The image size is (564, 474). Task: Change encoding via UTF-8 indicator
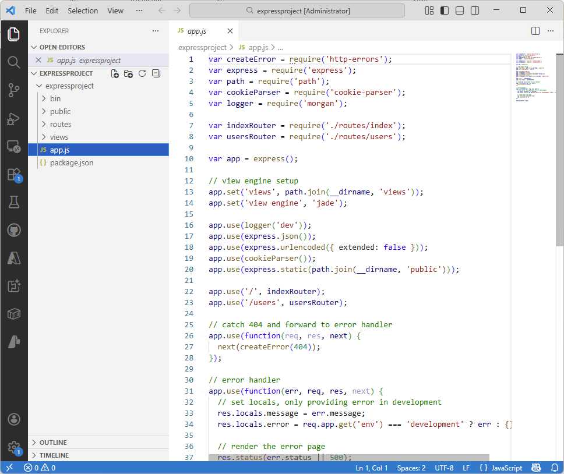click(444, 468)
